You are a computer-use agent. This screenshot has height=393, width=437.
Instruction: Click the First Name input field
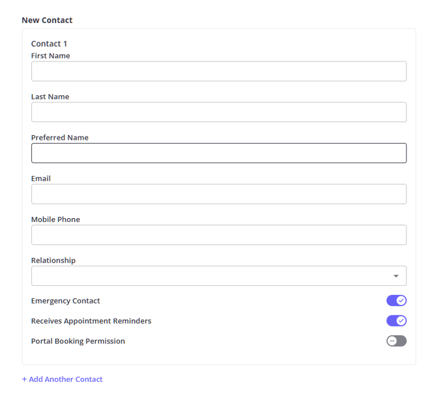pyautogui.click(x=218, y=71)
